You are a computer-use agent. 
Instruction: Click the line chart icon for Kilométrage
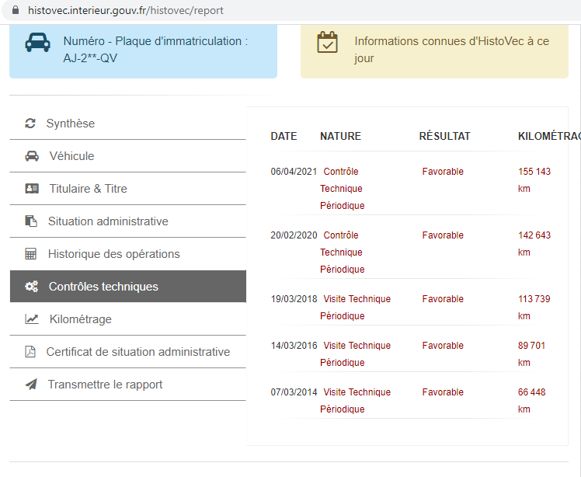[x=32, y=319]
